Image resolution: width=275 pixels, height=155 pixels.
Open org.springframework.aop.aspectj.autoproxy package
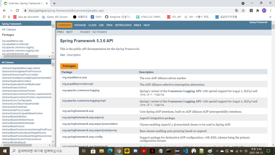coord(89,130)
